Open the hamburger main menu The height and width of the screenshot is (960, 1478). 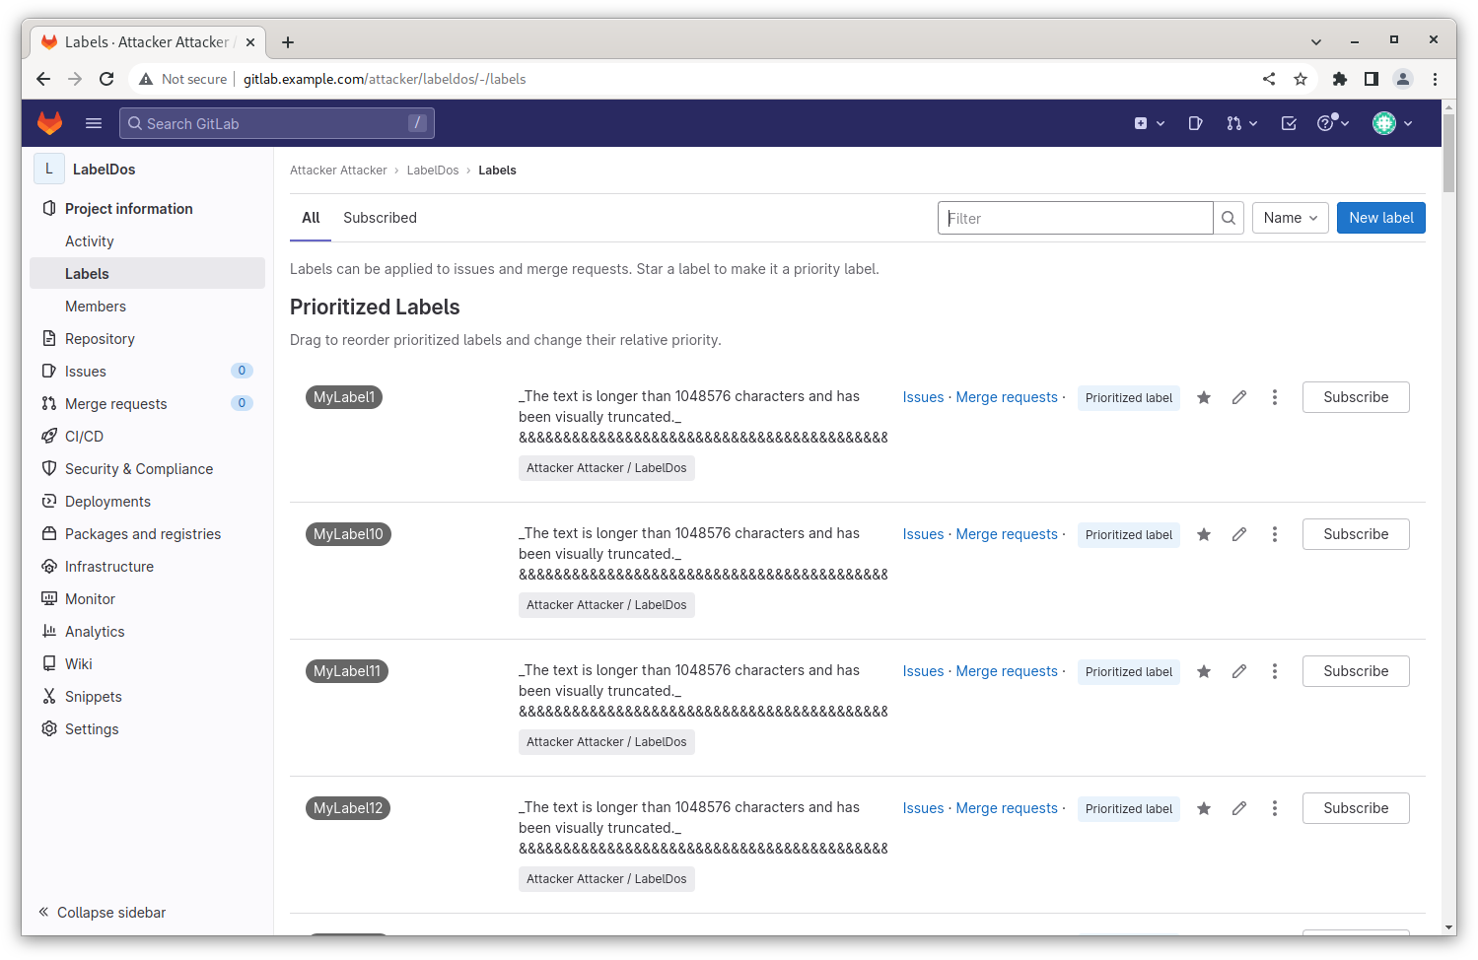tap(94, 123)
